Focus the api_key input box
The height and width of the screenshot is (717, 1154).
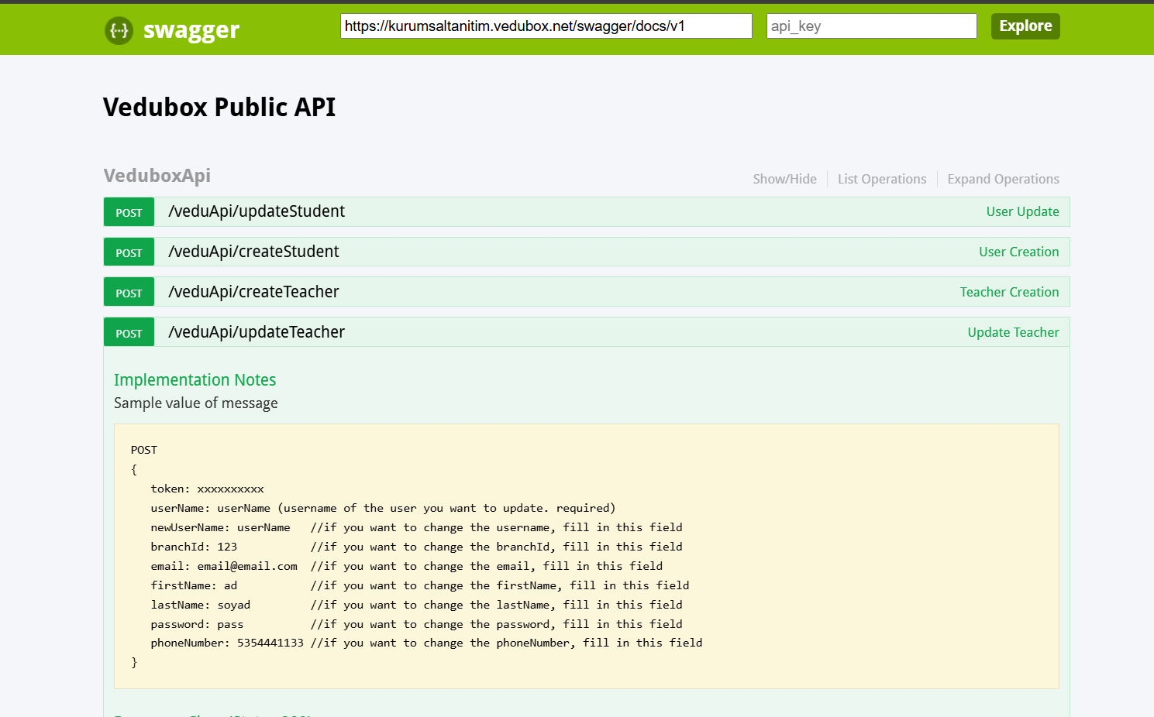[x=871, y=26]
